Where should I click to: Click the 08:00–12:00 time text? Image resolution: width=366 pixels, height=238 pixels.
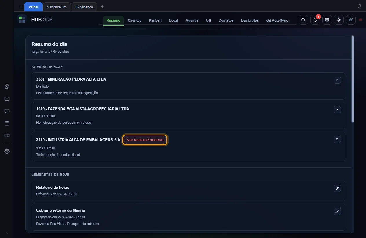click(x=45, y=116)
